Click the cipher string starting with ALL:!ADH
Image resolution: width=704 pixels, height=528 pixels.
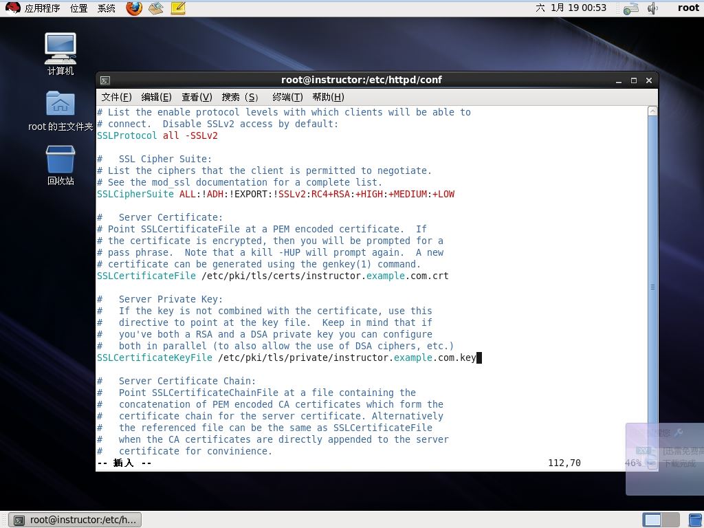coord(317,194)
